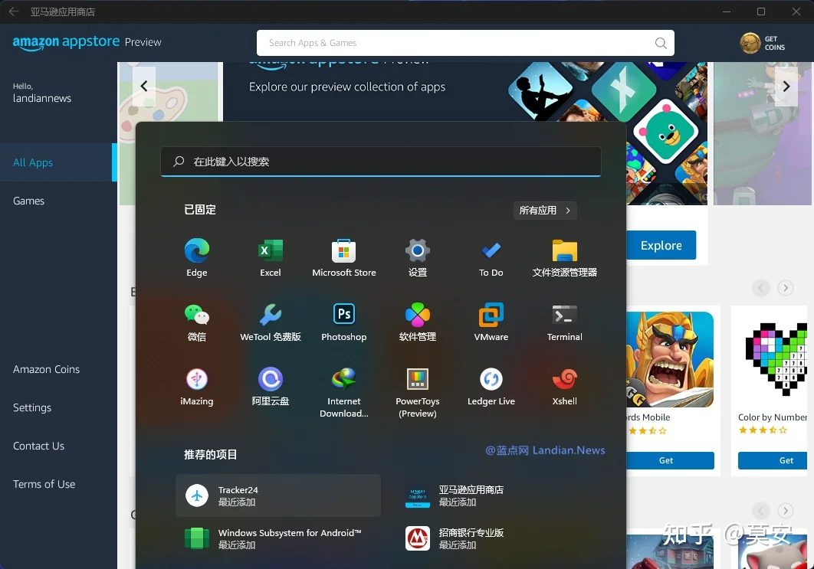Open Photoshop from the pinned apps
Viewport: 814px width, 569px height.
point(343,322)
